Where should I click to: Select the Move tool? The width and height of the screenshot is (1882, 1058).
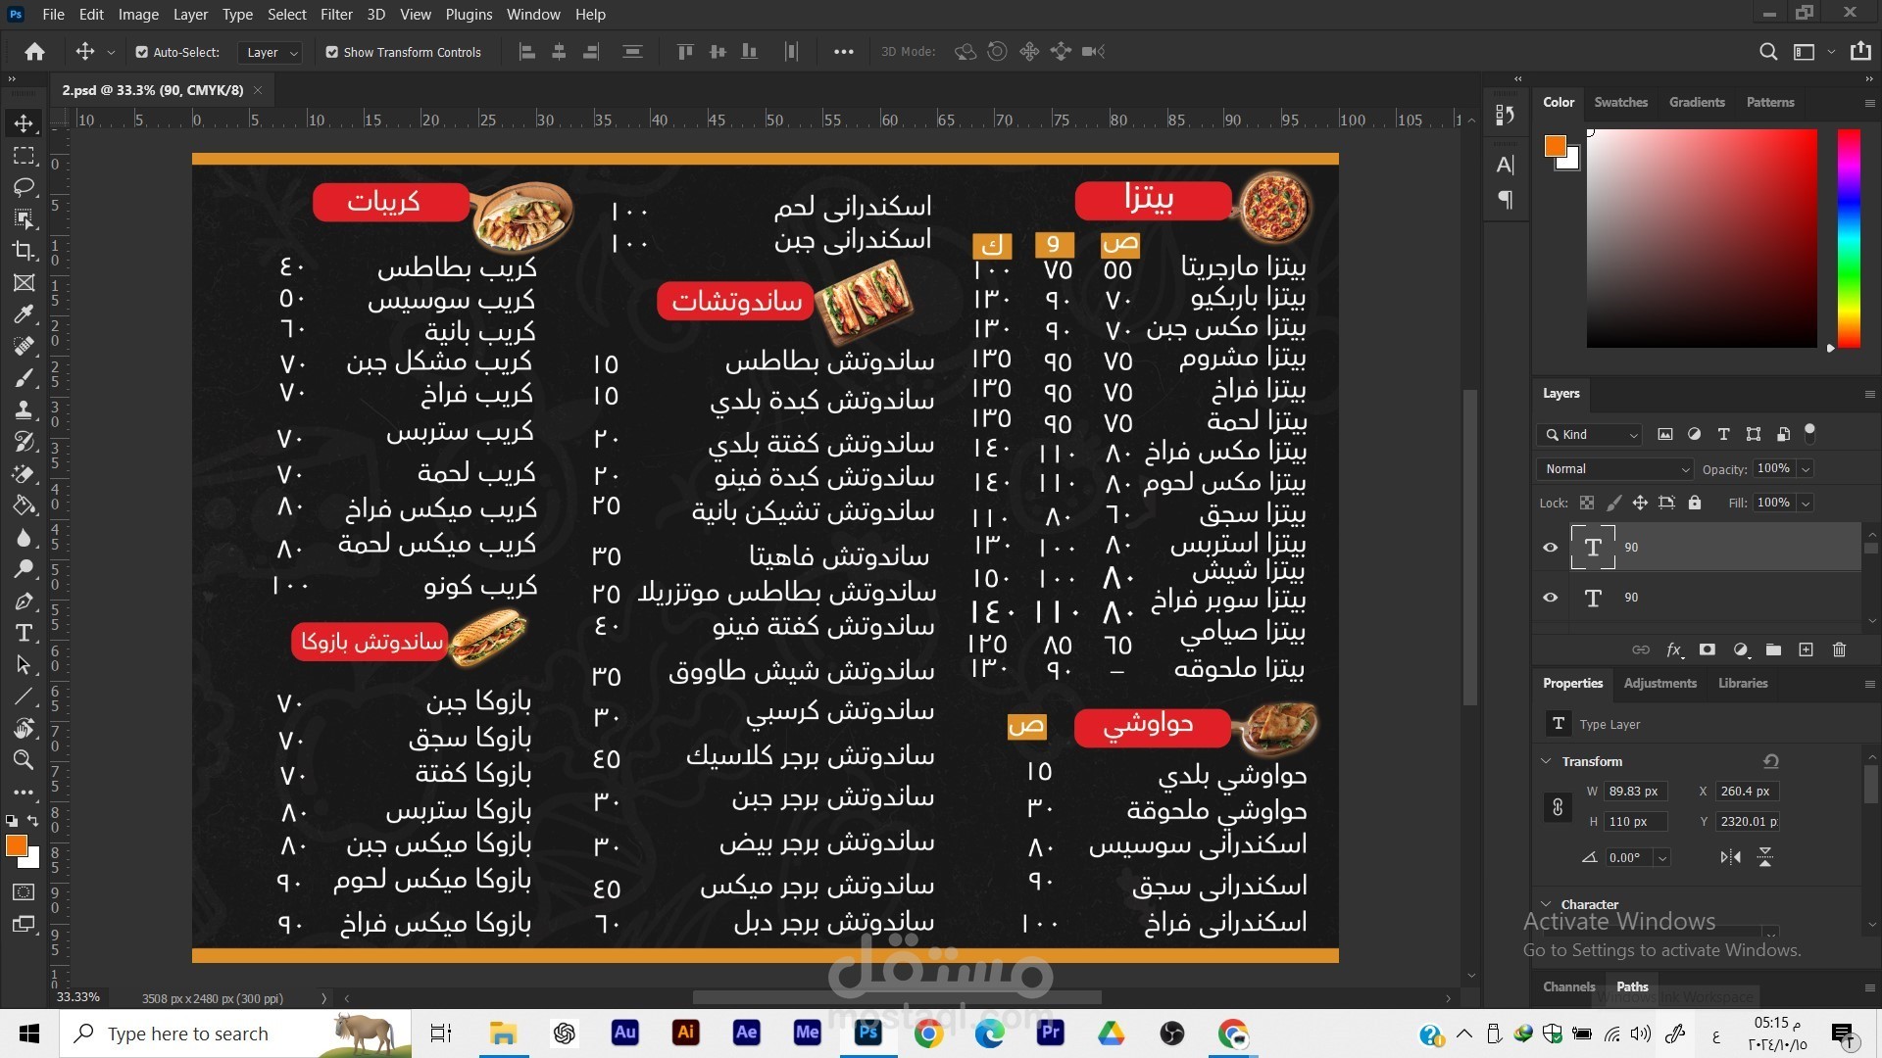coord(25,122)
